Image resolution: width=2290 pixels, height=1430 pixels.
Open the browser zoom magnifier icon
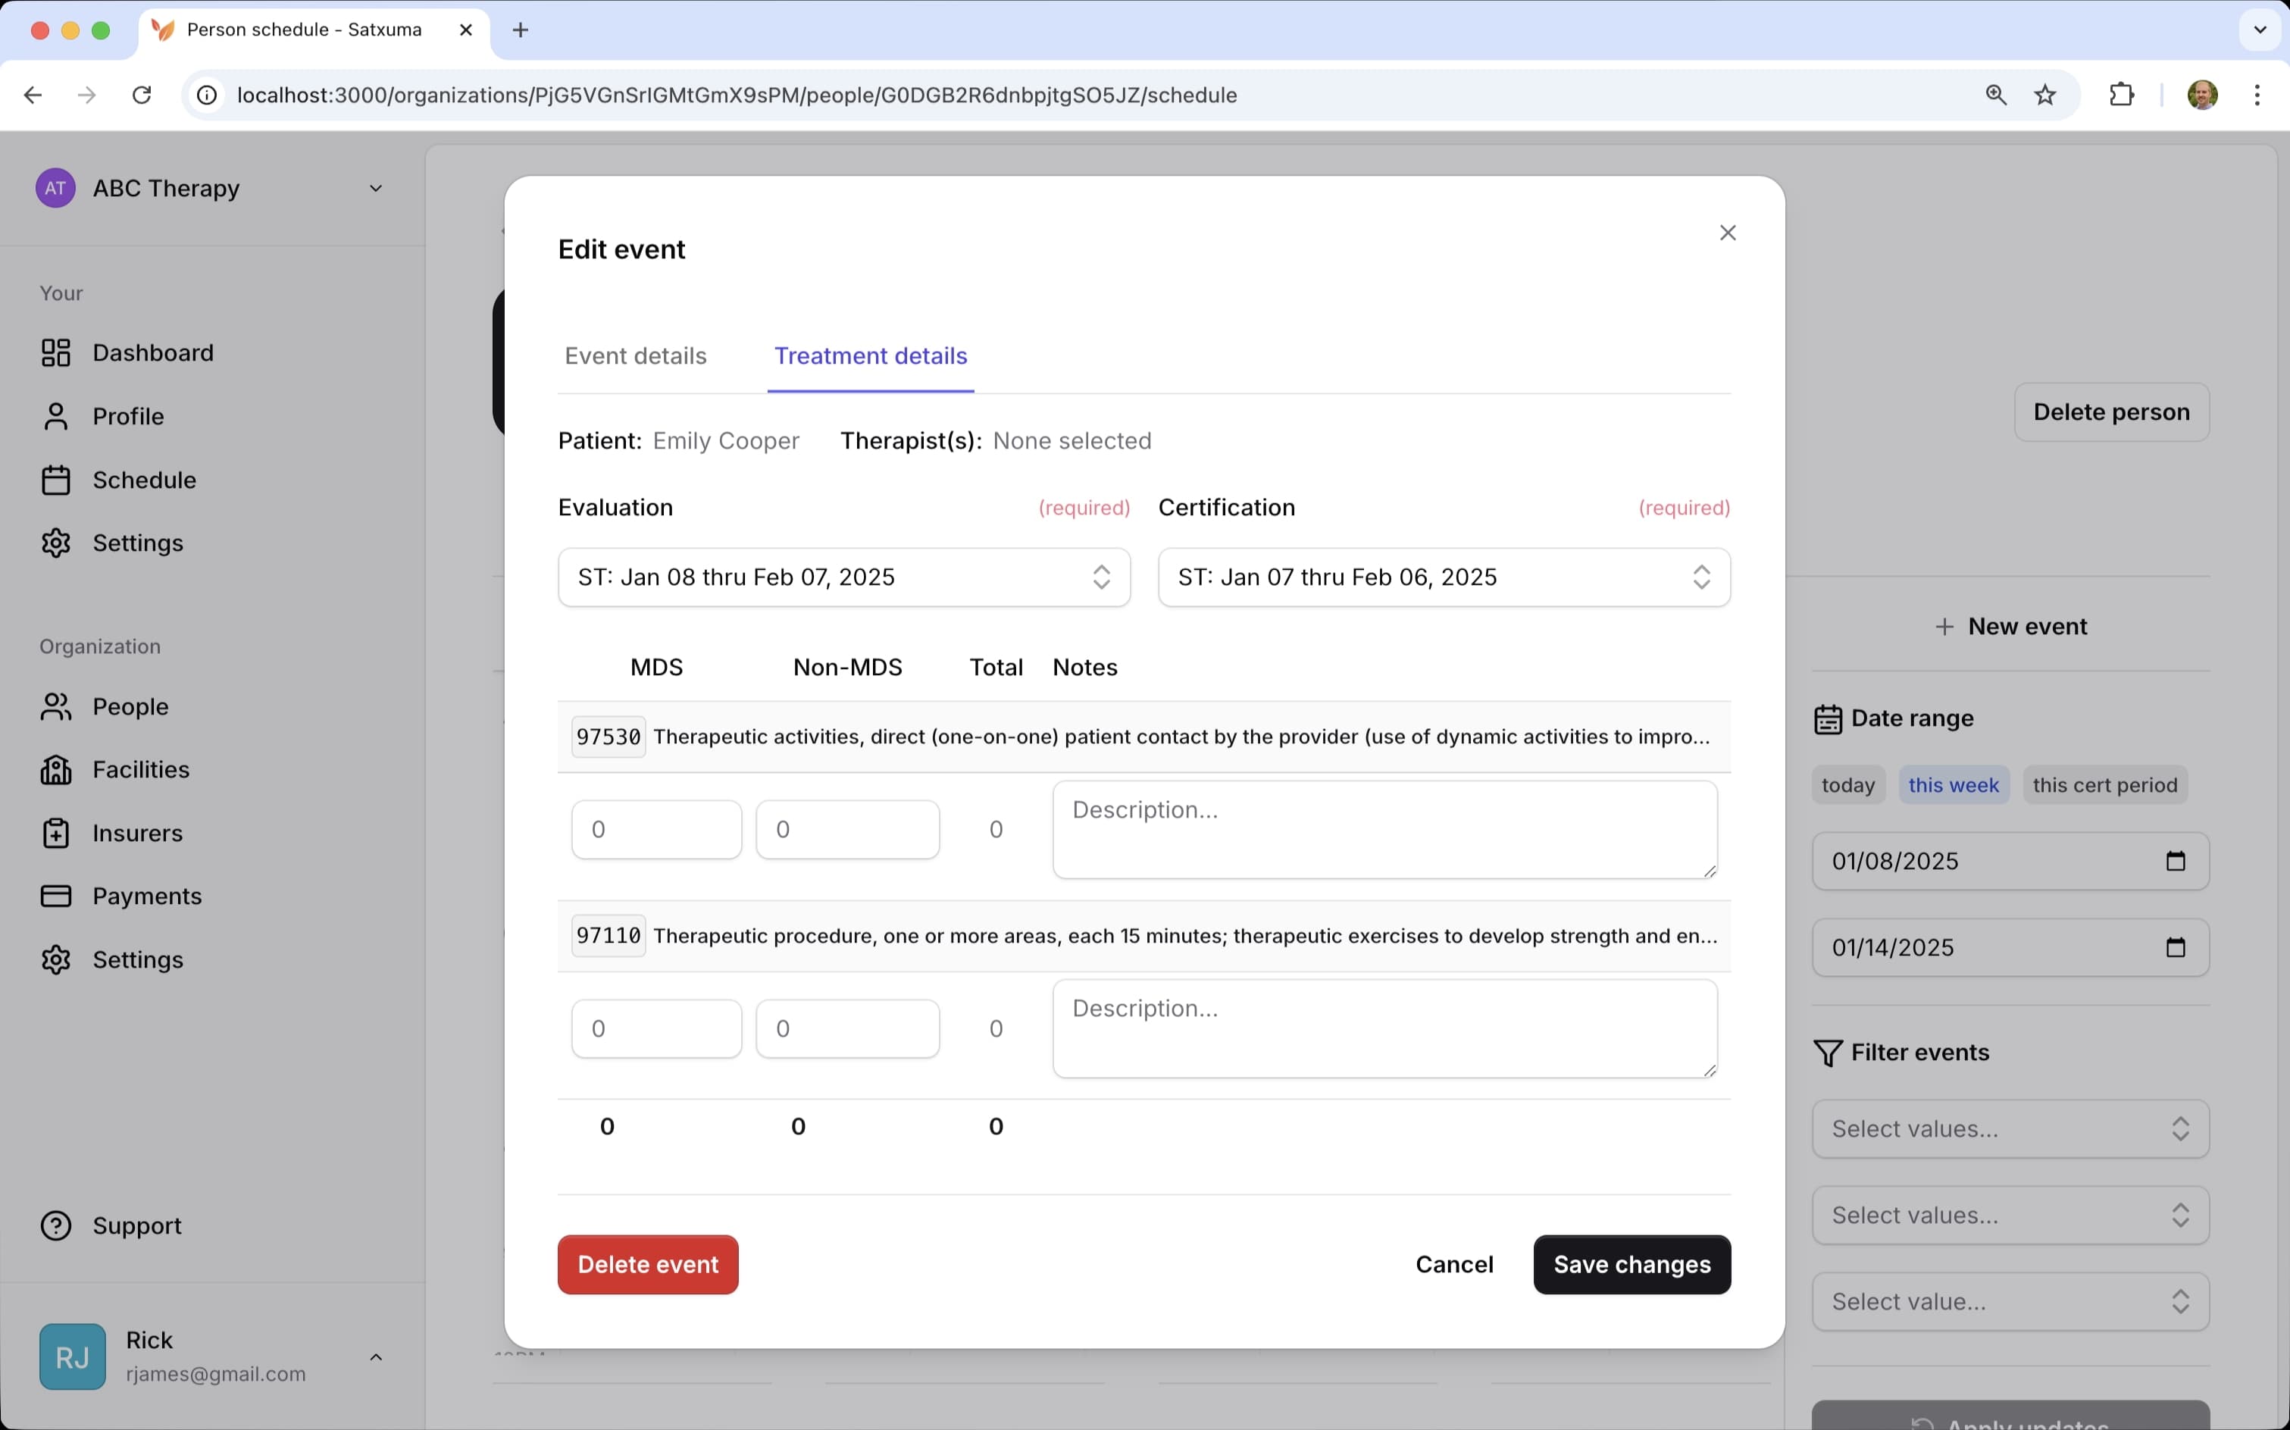(x=1995, y=95)
